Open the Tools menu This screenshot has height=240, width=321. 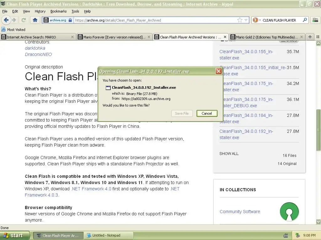click(75, 11)
